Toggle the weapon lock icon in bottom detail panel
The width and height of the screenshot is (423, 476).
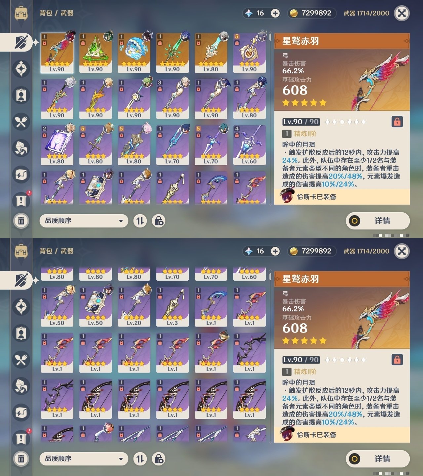coord(397,360)
